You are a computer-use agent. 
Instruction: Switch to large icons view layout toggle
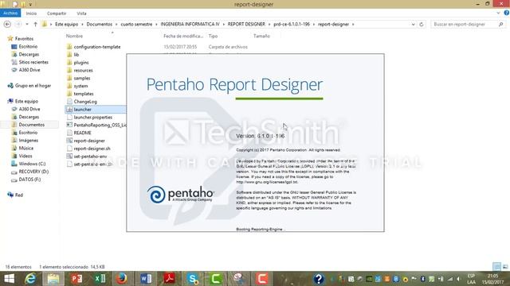point(505,267)
